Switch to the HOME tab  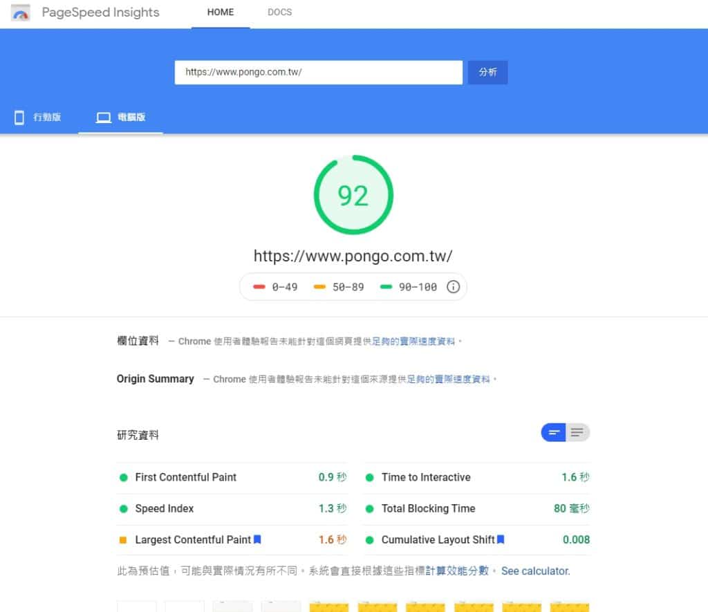point(220,12)
